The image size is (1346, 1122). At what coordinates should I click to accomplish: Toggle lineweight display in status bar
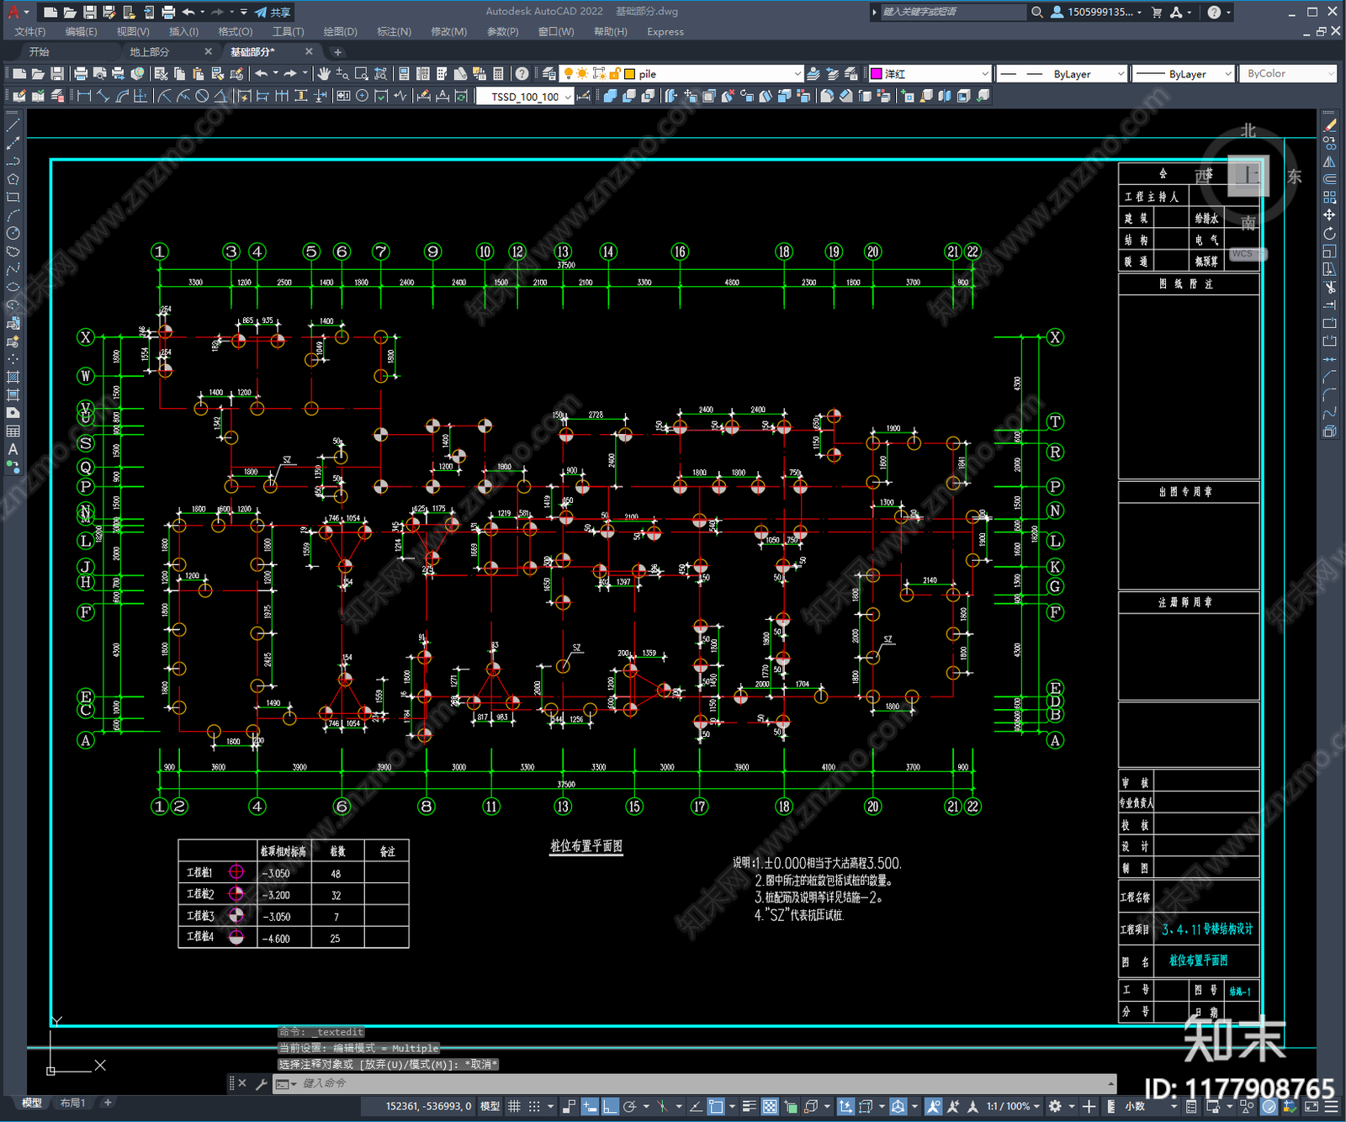click(749, 1106)
